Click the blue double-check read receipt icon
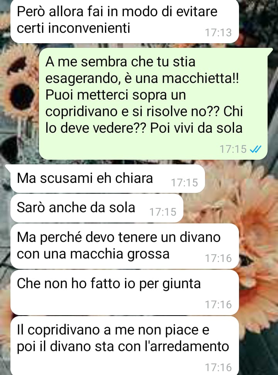This screenshot has height=375, width=278. (x=255, y=149)
